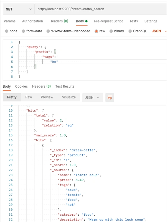
Task: Open Pre-request Script tab
Action: tap(108, 21)
